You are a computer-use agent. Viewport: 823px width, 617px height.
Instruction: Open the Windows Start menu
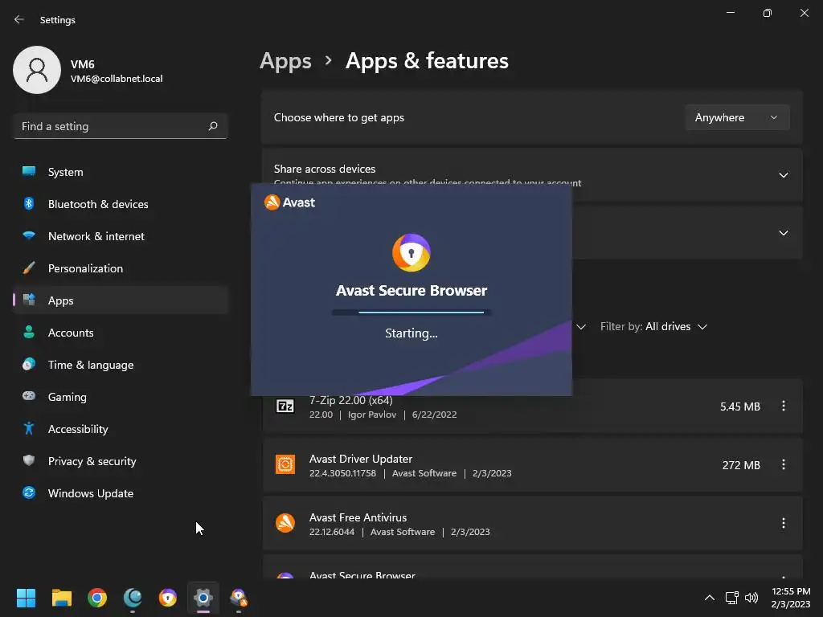[26, 598]
